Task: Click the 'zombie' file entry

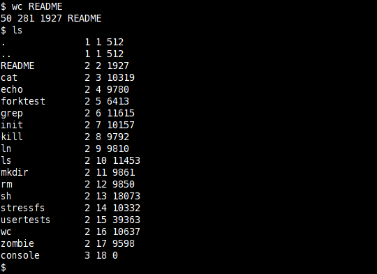Action: pos(17,243)
